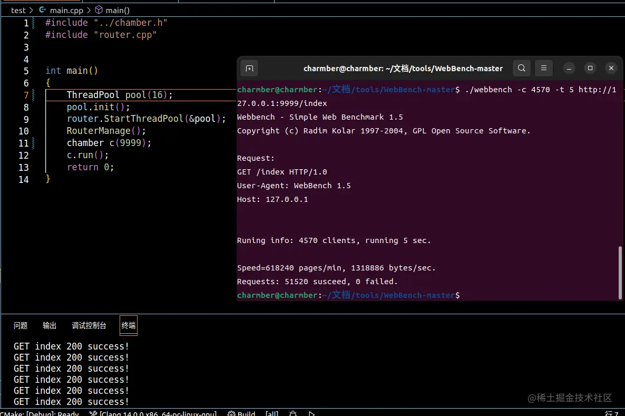Click 'Speed=618240 pages/min' line in terminal

click(336, 268)
